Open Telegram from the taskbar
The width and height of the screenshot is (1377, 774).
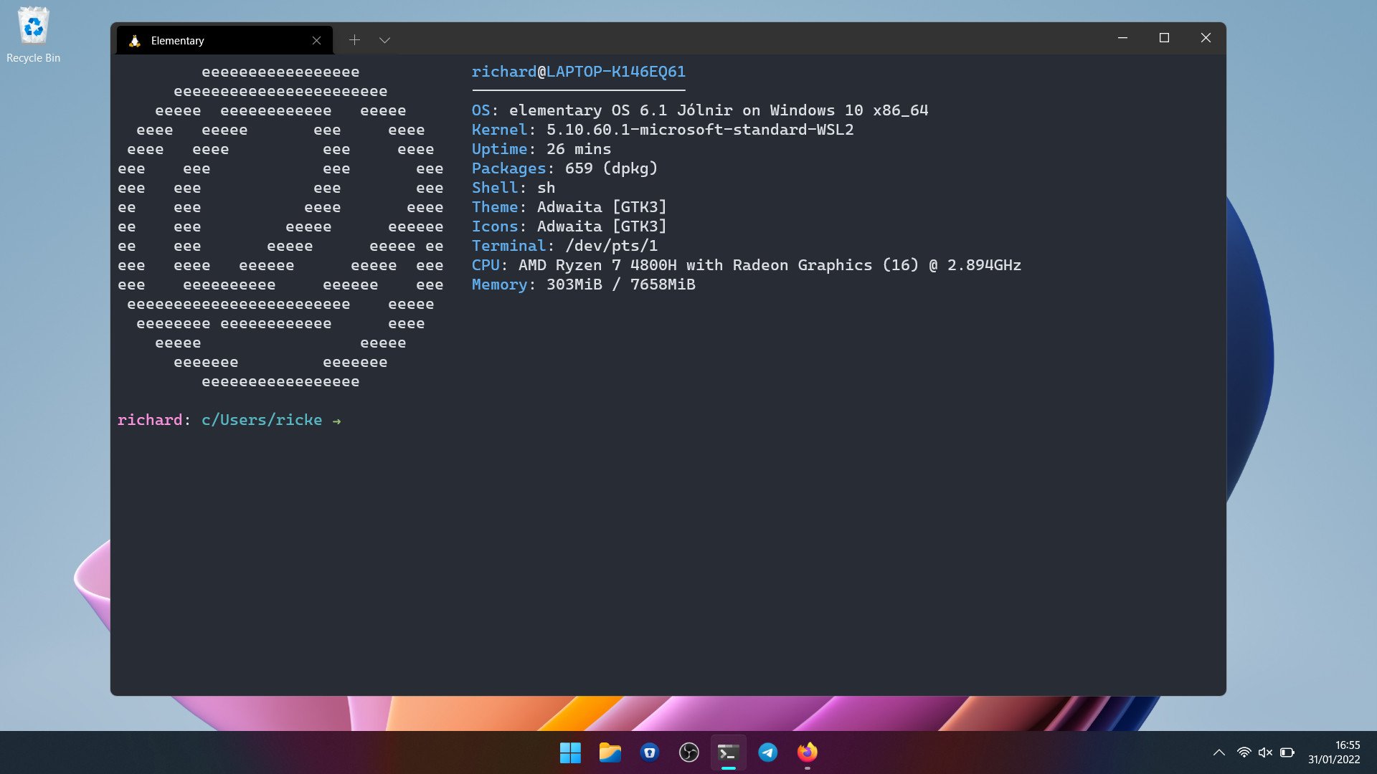[767, 752]
